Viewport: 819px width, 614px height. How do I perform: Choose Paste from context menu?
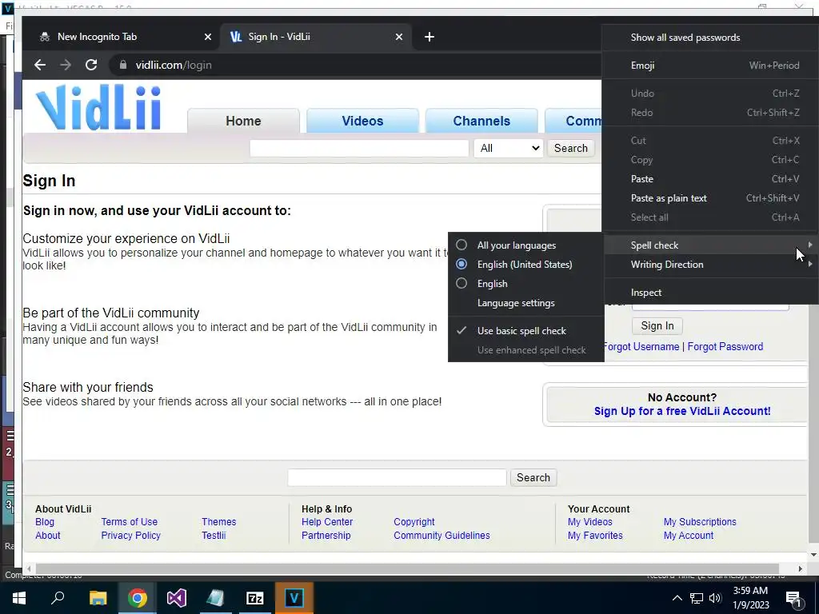tap(710, 178)
